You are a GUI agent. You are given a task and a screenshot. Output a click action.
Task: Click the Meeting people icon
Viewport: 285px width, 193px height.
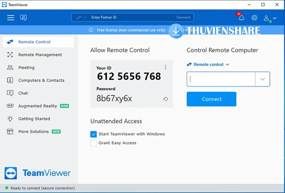point(10,67)
